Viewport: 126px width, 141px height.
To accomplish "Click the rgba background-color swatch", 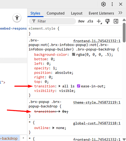I will [74, 54].
